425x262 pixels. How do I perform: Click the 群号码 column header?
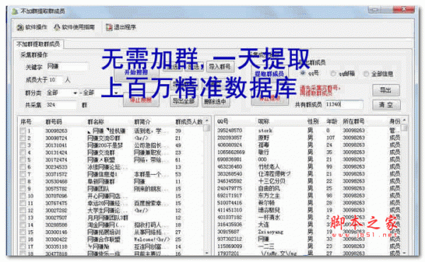(54, 122)
